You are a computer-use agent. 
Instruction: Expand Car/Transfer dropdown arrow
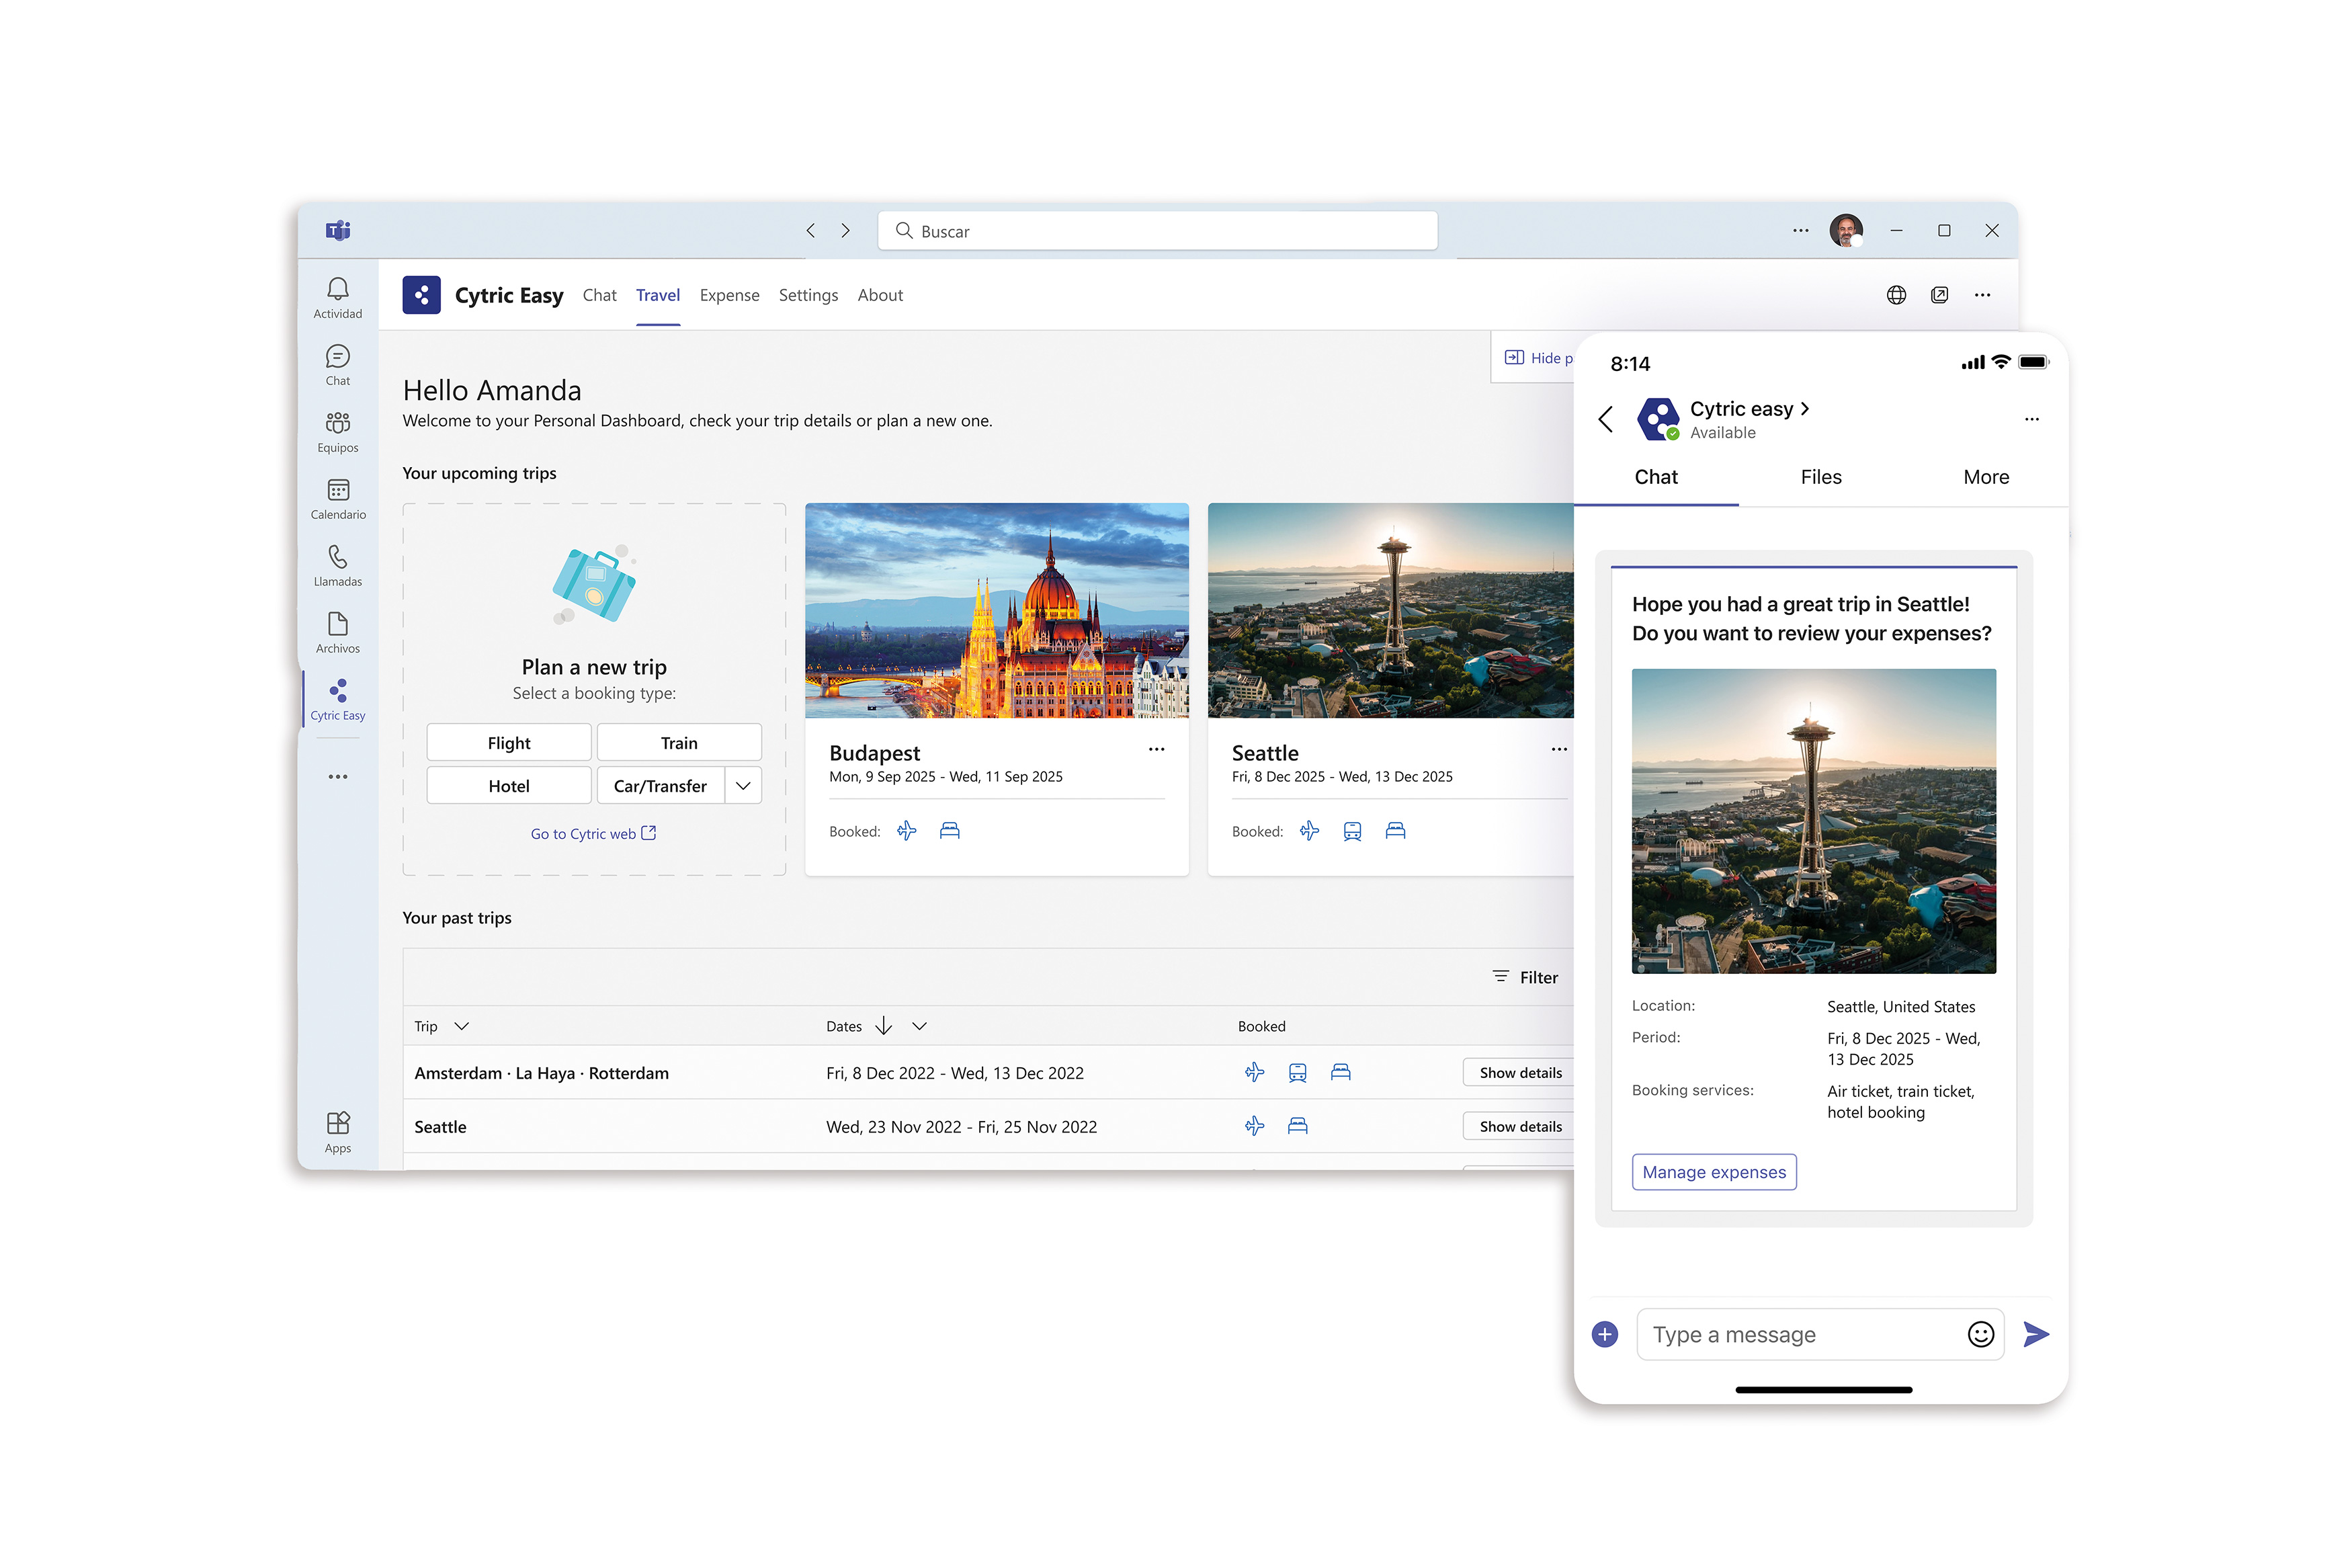pos(743,786)
